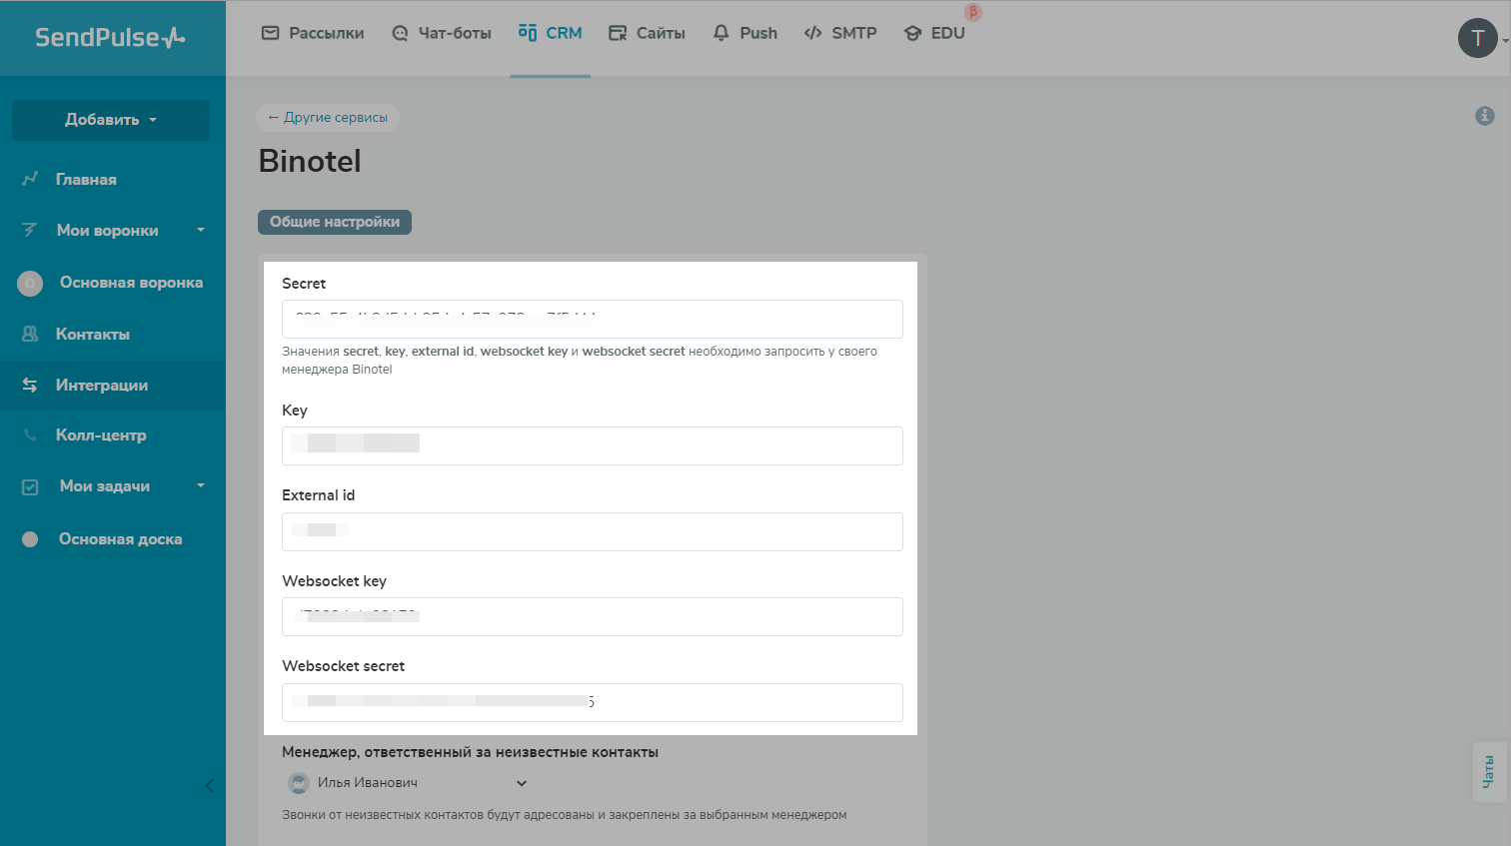Viewport: 1511px width, 846px height.
Task: Click the Binotel page heading
Action: (310, 161)
